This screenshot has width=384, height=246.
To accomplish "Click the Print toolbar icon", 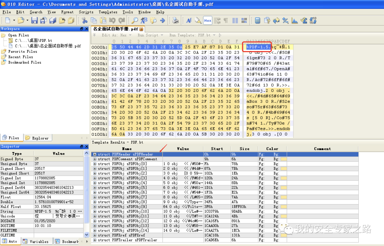I will coord(175,20).
